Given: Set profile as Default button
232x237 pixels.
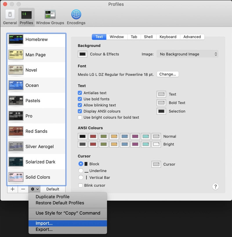Looking at the screenshot, I should click(53, 189).
